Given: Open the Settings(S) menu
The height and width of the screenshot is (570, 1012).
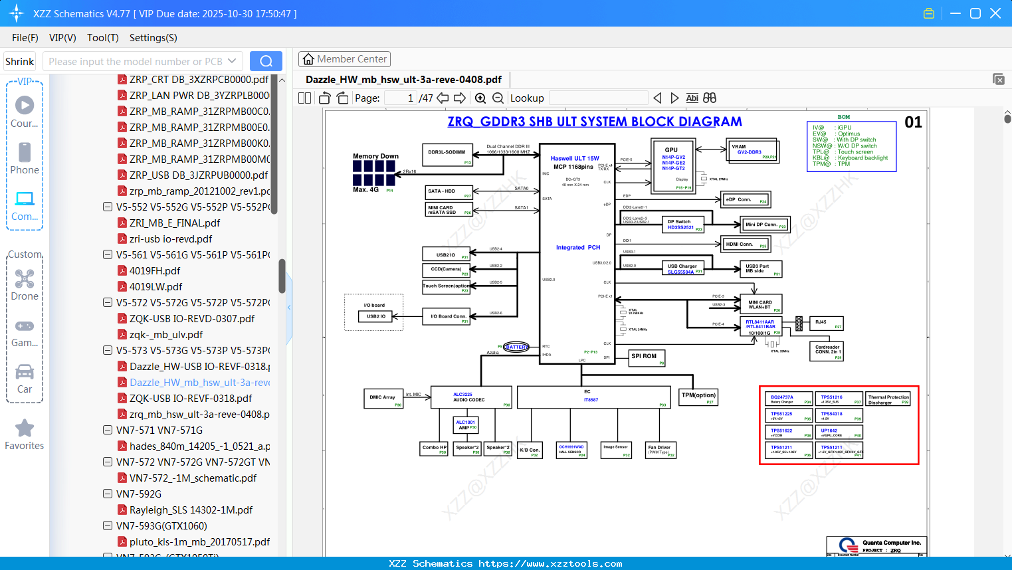Looking at the screenshot, I should click(153, 38).
